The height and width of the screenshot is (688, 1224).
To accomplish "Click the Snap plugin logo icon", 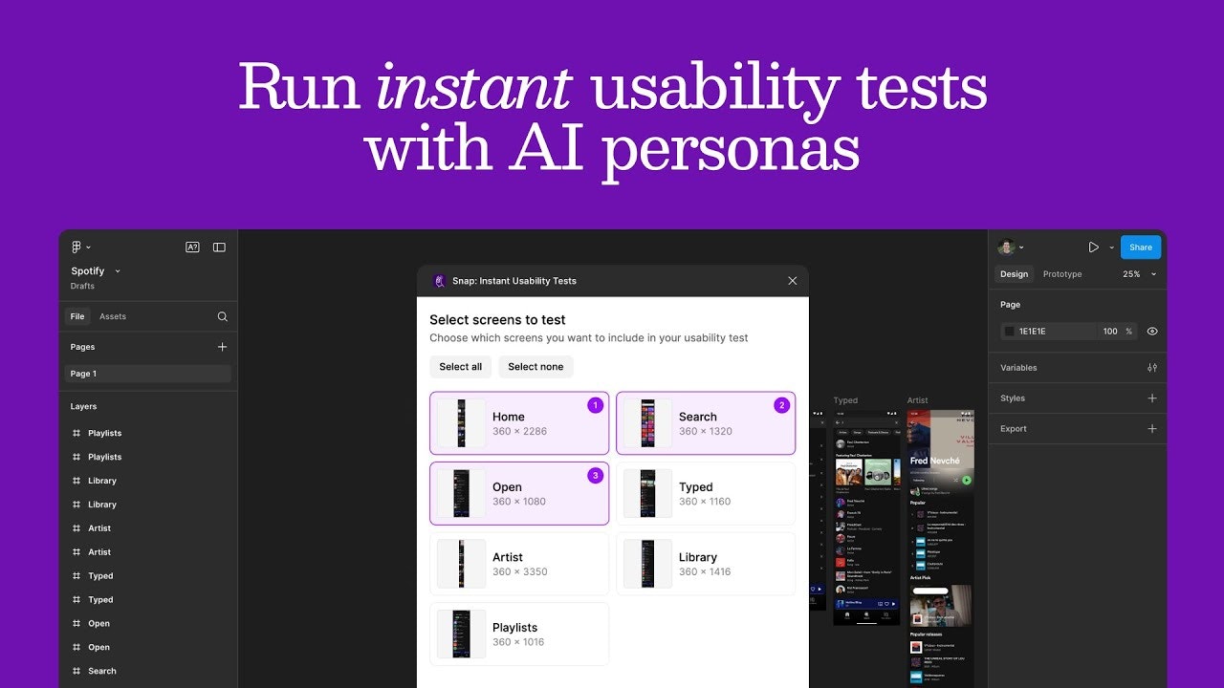I will click(x=440, y=281).
